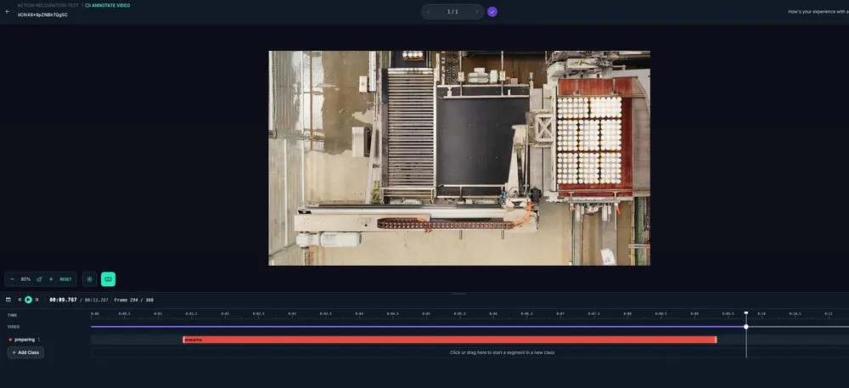Open the brightness adjustment tool
This screenshot has width=849, height=388.
[90, 279]
